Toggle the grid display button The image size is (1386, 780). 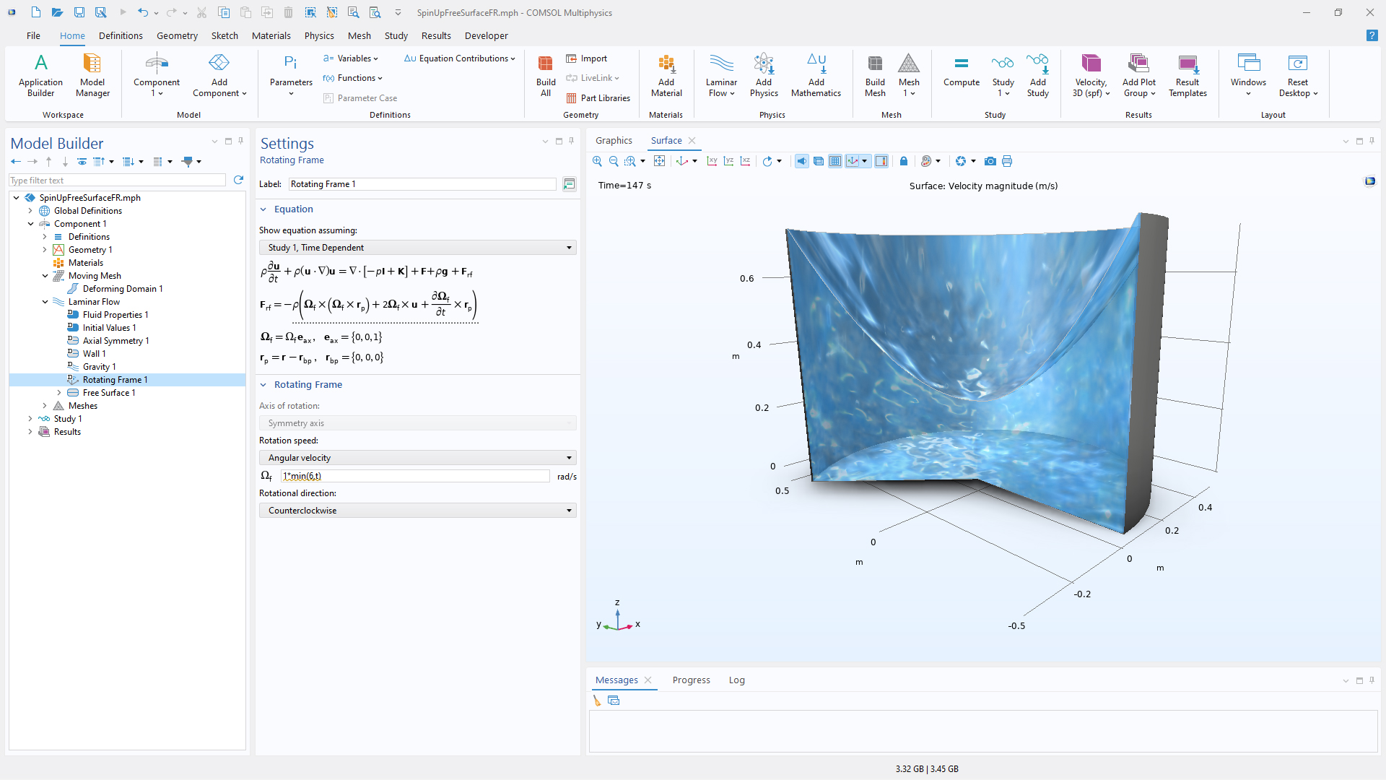pos(835,161)
